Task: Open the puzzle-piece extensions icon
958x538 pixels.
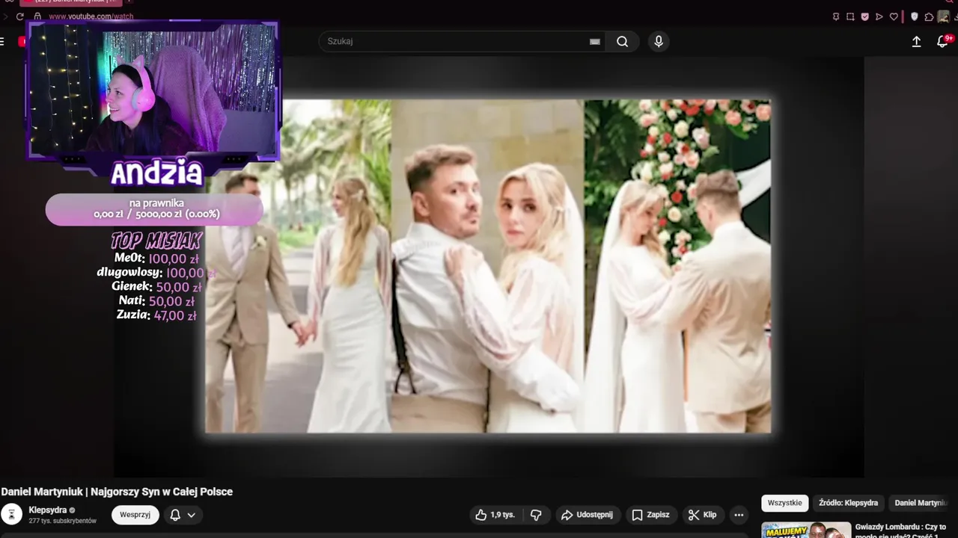Action: [x=929, y=16]
